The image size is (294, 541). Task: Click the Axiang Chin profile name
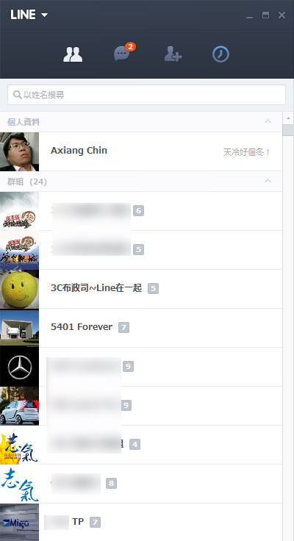tap(79, 151)
